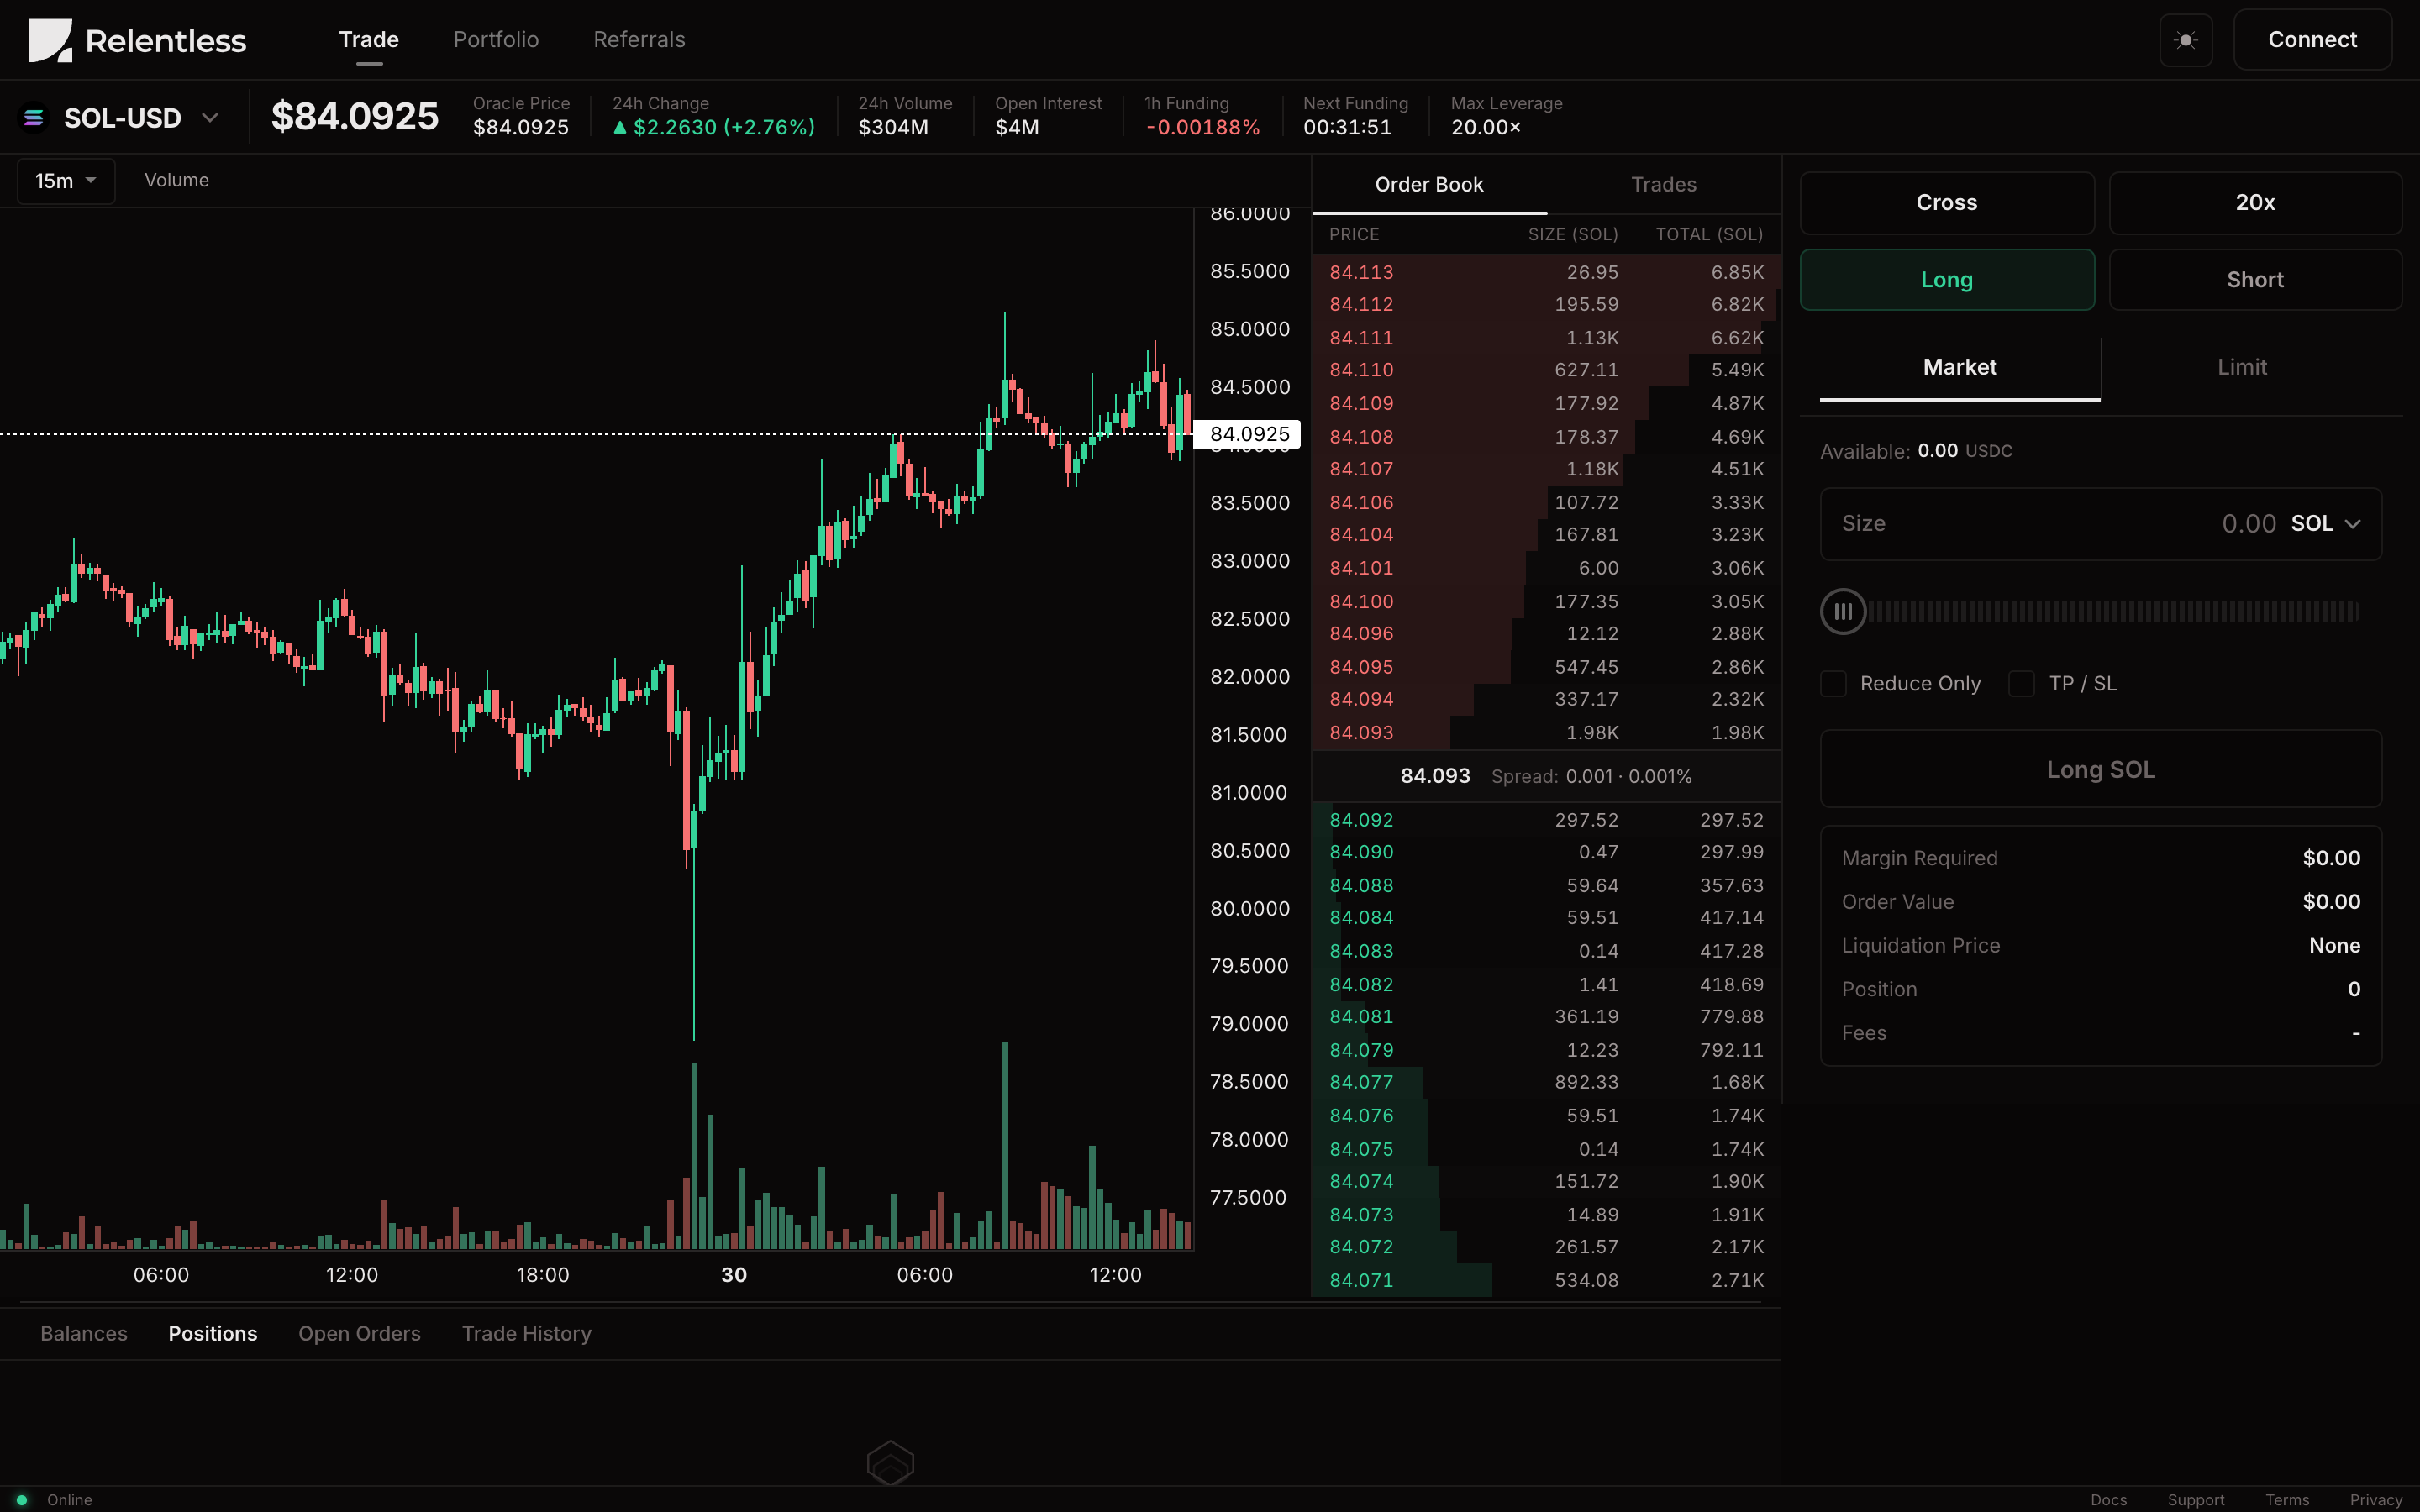Click the slider handle bars icon
Image resolution: width=2420 pixels, height=1512 pixels.
[1843, 611]
